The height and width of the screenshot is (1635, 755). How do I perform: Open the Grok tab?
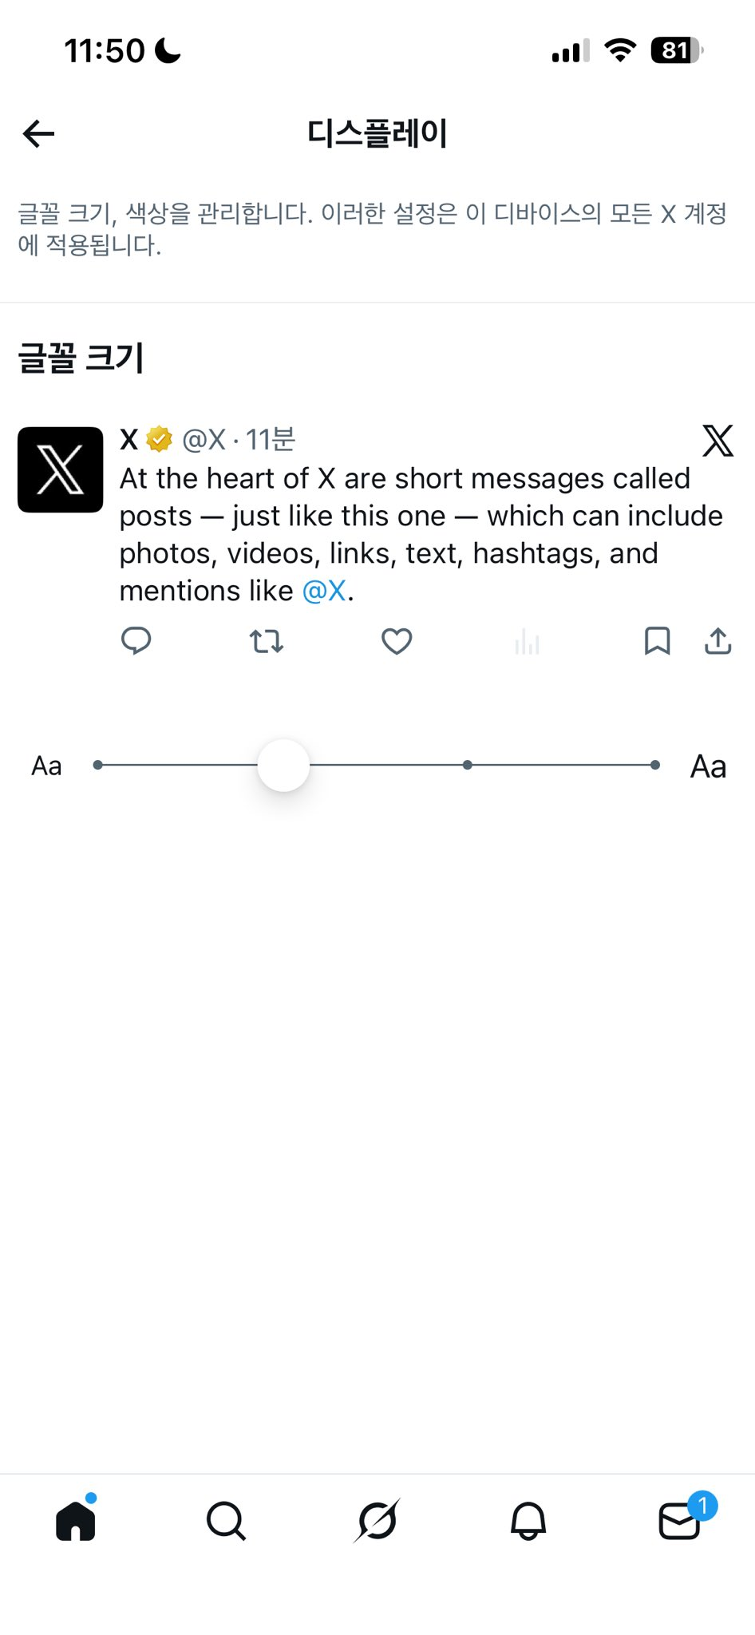point(377,1521)
